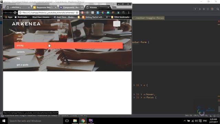This screenshot has width=220, height=124.
Task: Open File Explorer from the taskbar
Action: [x=75, y=121]
